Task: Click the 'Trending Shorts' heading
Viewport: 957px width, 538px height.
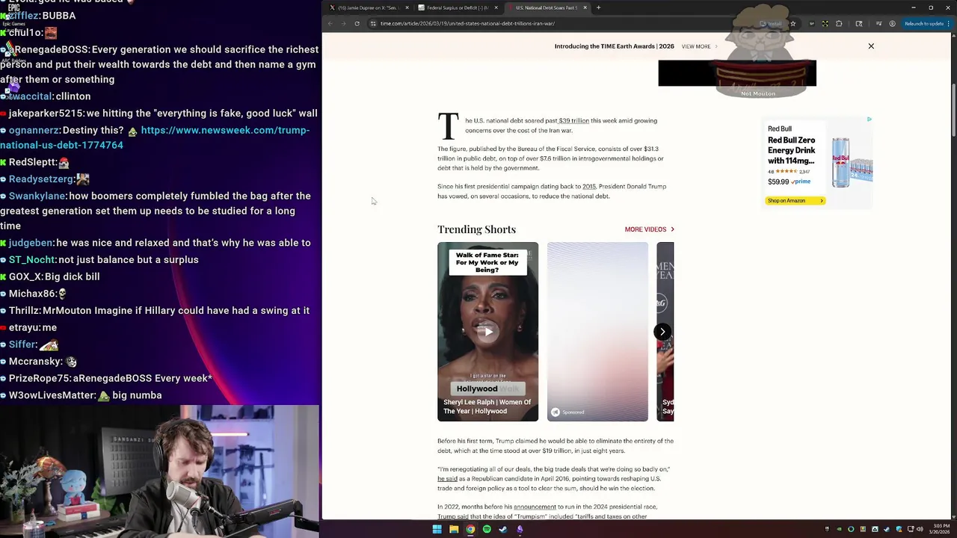Action: (x=476, y=229)
